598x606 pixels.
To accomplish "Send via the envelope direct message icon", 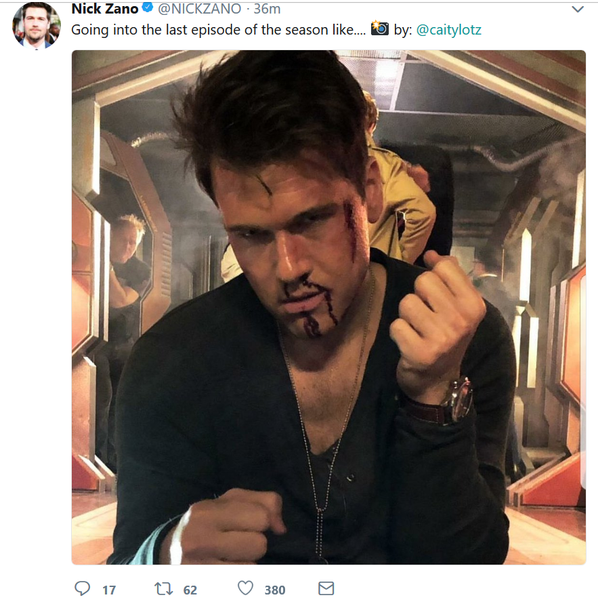I will pyautogui.click(x=326, y=588).
